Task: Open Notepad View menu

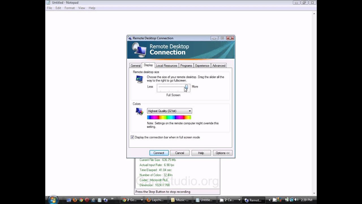Action: 82,8
